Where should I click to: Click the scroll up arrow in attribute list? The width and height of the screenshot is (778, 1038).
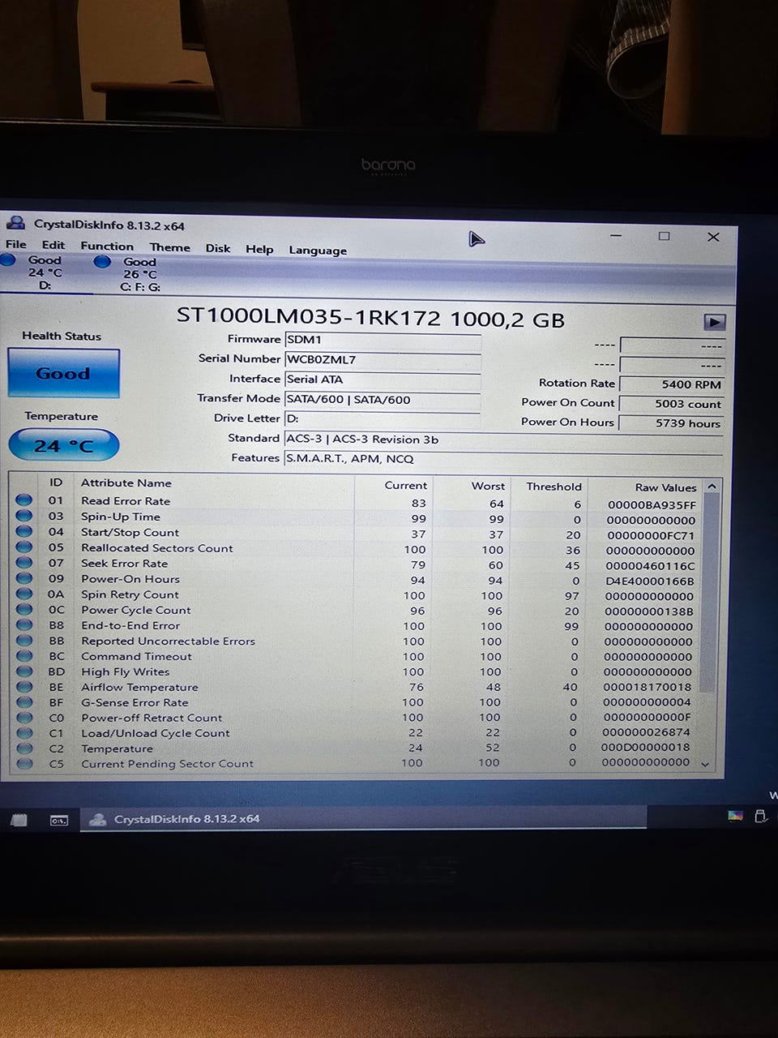[x=712, y=487]
